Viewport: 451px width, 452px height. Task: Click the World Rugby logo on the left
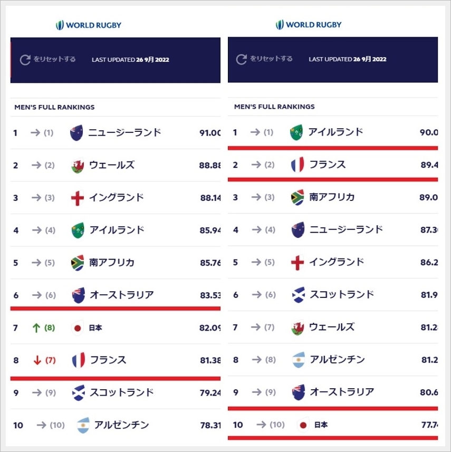click(89, 25)
